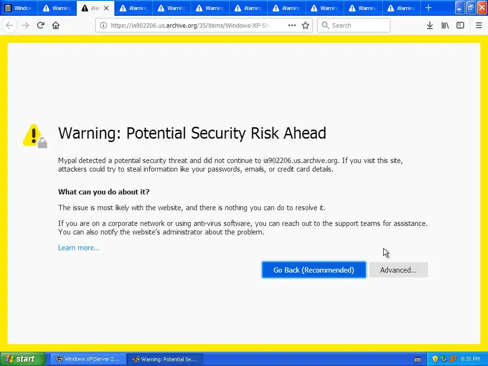This screenshot has height=366, width=488.
Task: Click the magnifier icon in Search box
Action: click(325, 25)
